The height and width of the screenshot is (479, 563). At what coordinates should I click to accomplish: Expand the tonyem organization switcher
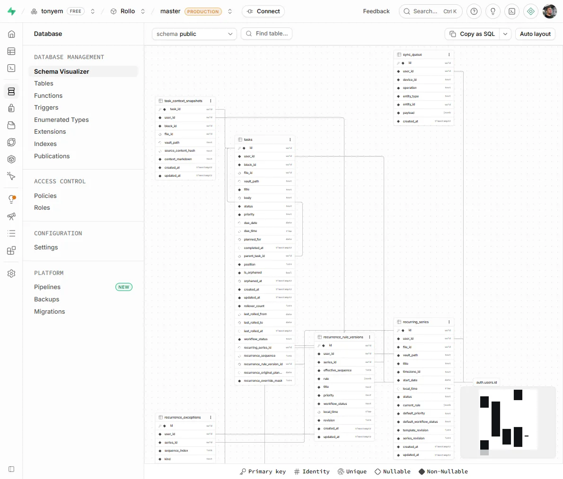(x=93, y=11)
